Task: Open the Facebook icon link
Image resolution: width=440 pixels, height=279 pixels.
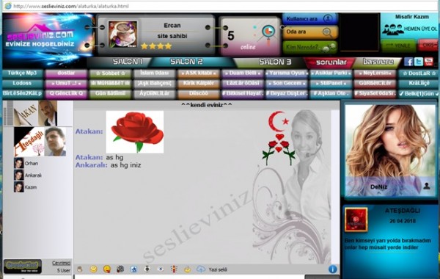Action: pos(408,62)
